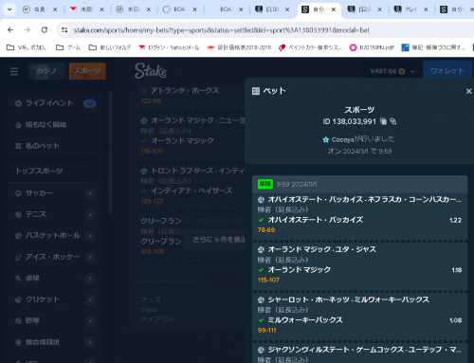
Task: Copy bet ID 138,033,991
Action: 383,121
